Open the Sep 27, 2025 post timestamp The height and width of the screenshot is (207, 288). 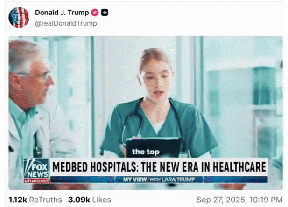[239, 200]
